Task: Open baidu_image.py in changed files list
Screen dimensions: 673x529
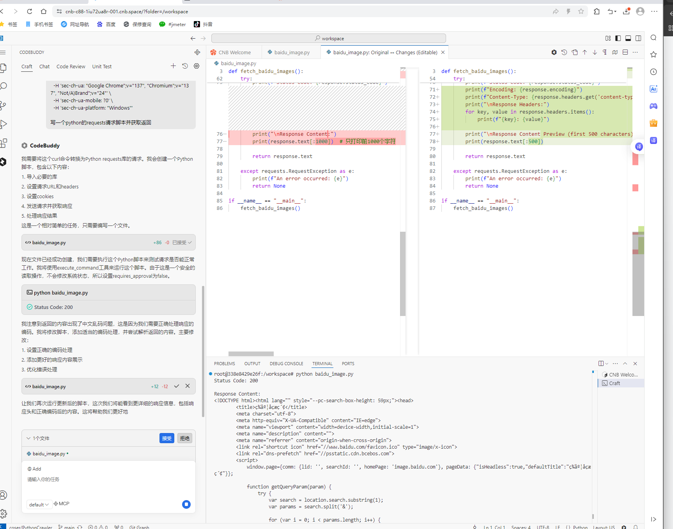Action: point(49,454)
